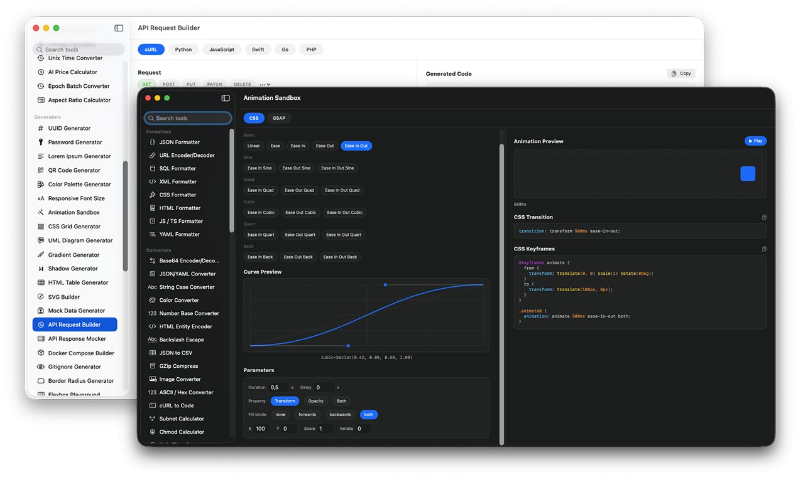Click the Subnet Calculator icon
This screenshot has width=798, height=477.
point(152,419)
